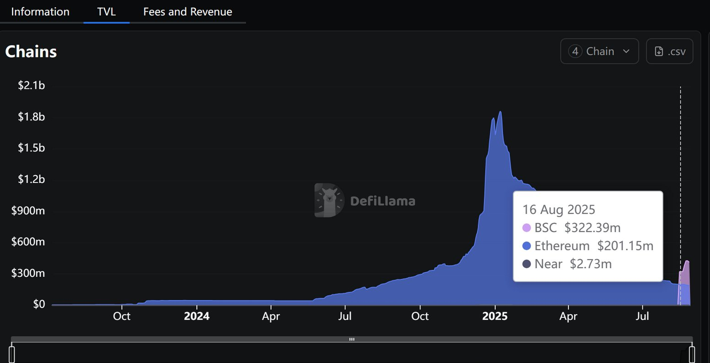Screen dimensions: 710x363
Task: Click the circled 4 chain count badge
Action: tap(575, 52)
